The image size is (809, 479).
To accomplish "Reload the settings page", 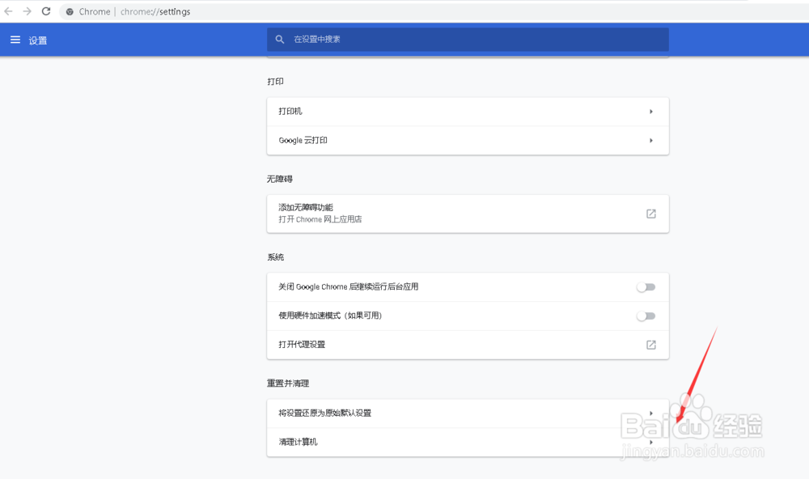I will point(46,11).
